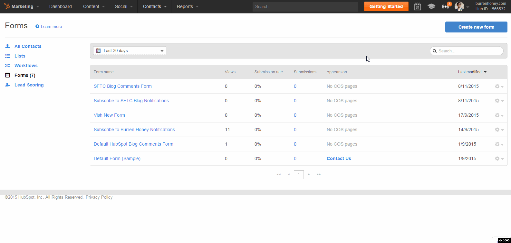The width and height of the screenshot is (511, 243).
Task: Click the user avatar picture
Action: [459, 6]
